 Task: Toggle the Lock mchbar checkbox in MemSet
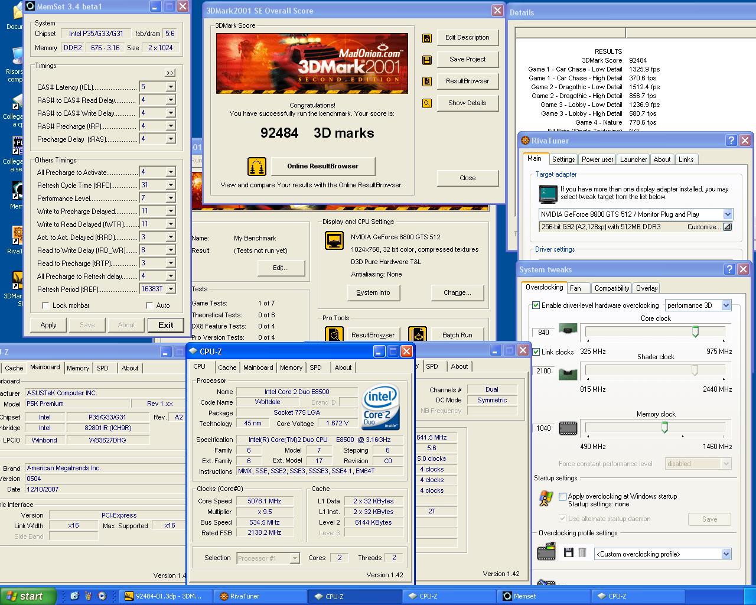pyautogui.click(x=45, y=305)
